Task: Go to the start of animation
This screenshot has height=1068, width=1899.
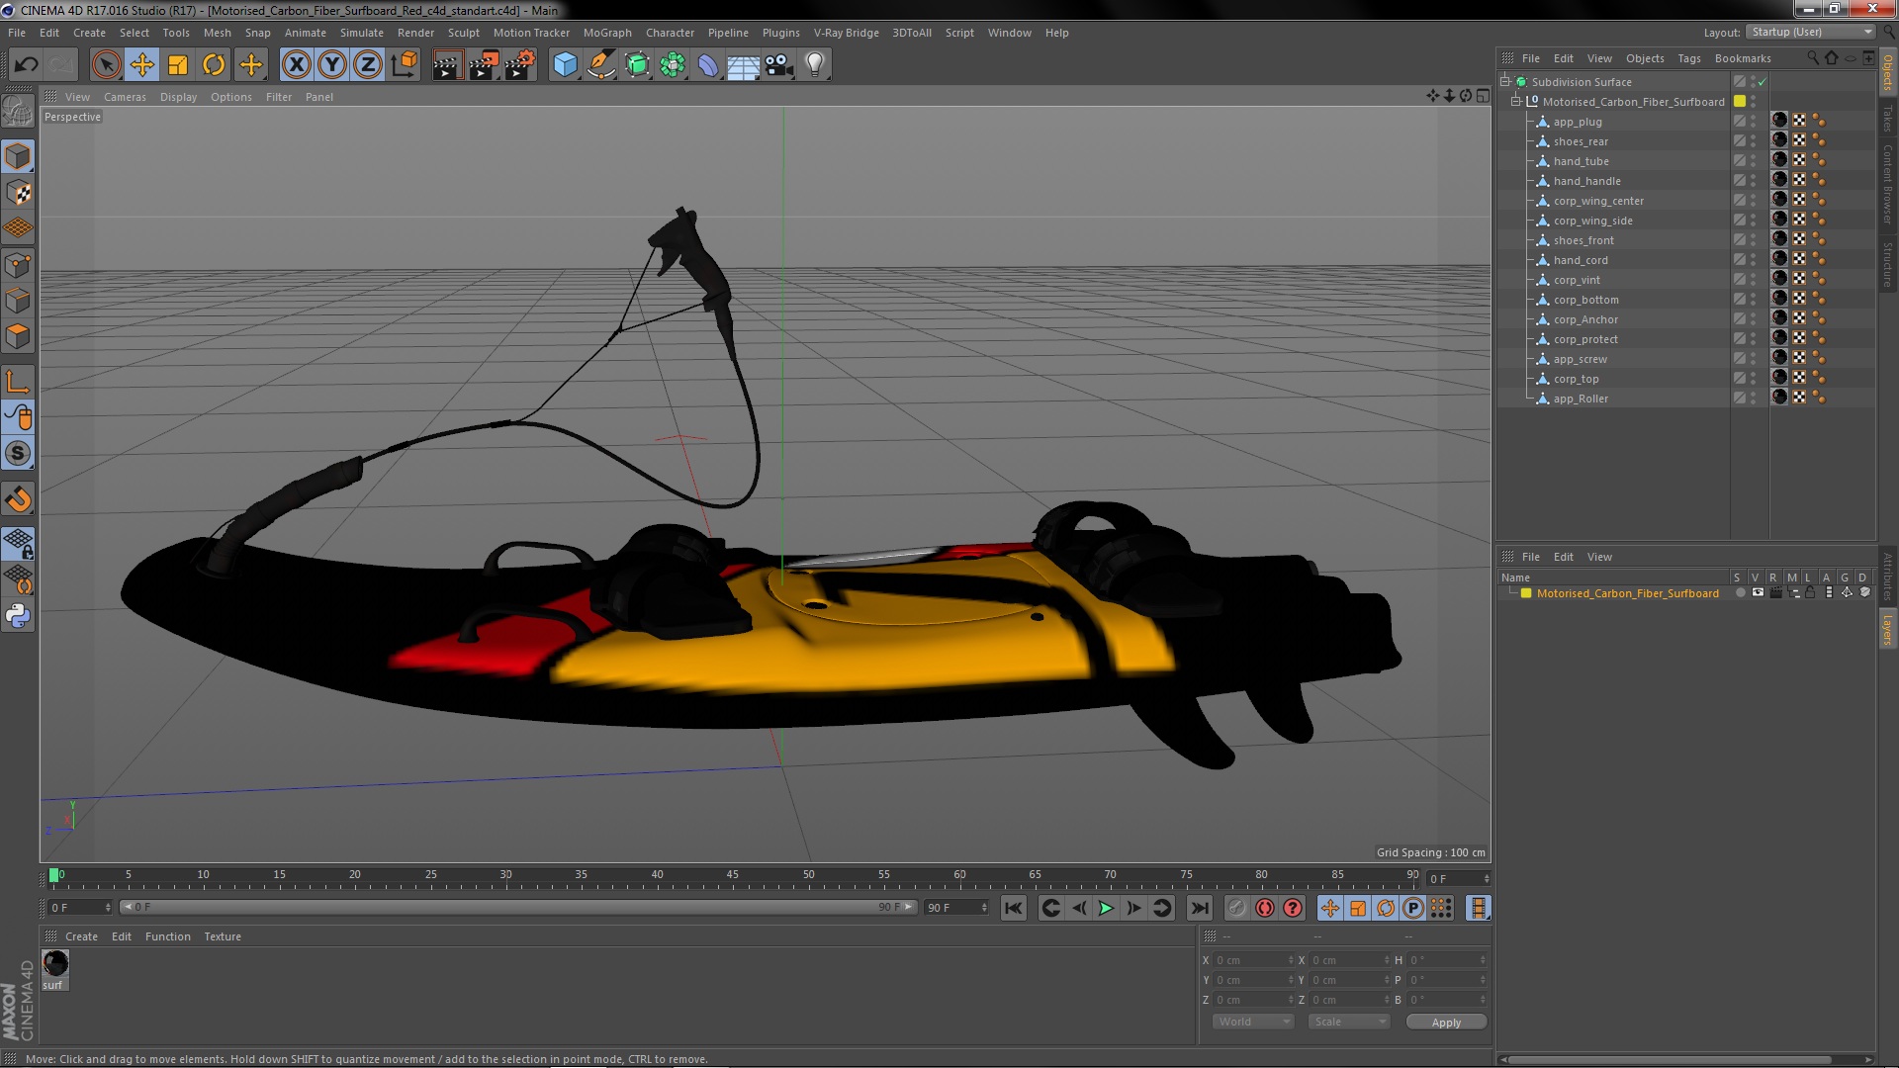Action: pyautogui.click(x=1014, y=908)
